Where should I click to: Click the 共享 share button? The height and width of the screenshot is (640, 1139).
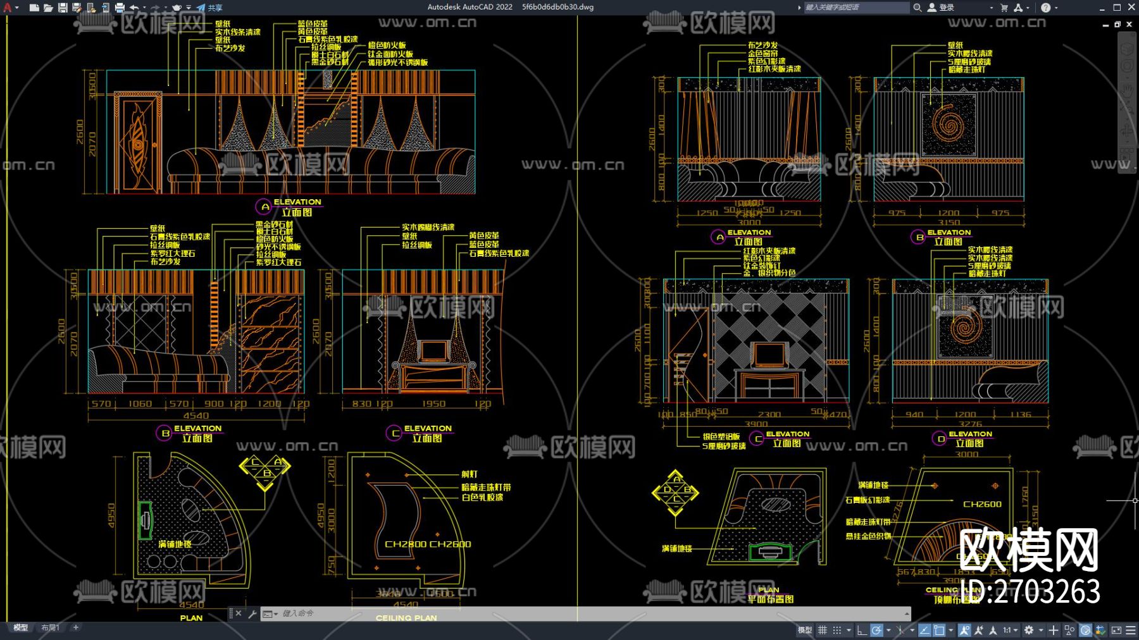click(209, 8)
